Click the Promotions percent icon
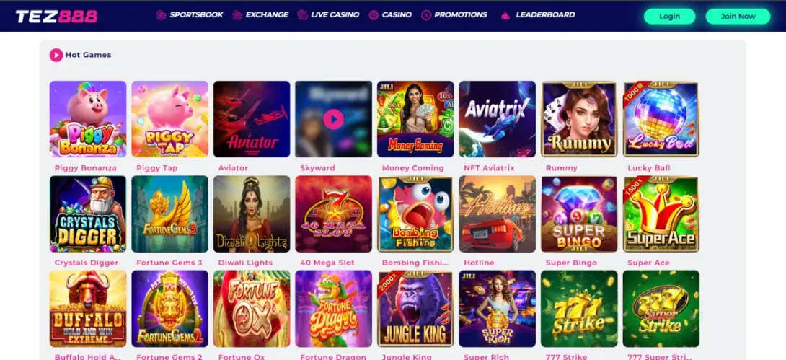The width and height of the screenshot is (786, 360). point(426,15)
